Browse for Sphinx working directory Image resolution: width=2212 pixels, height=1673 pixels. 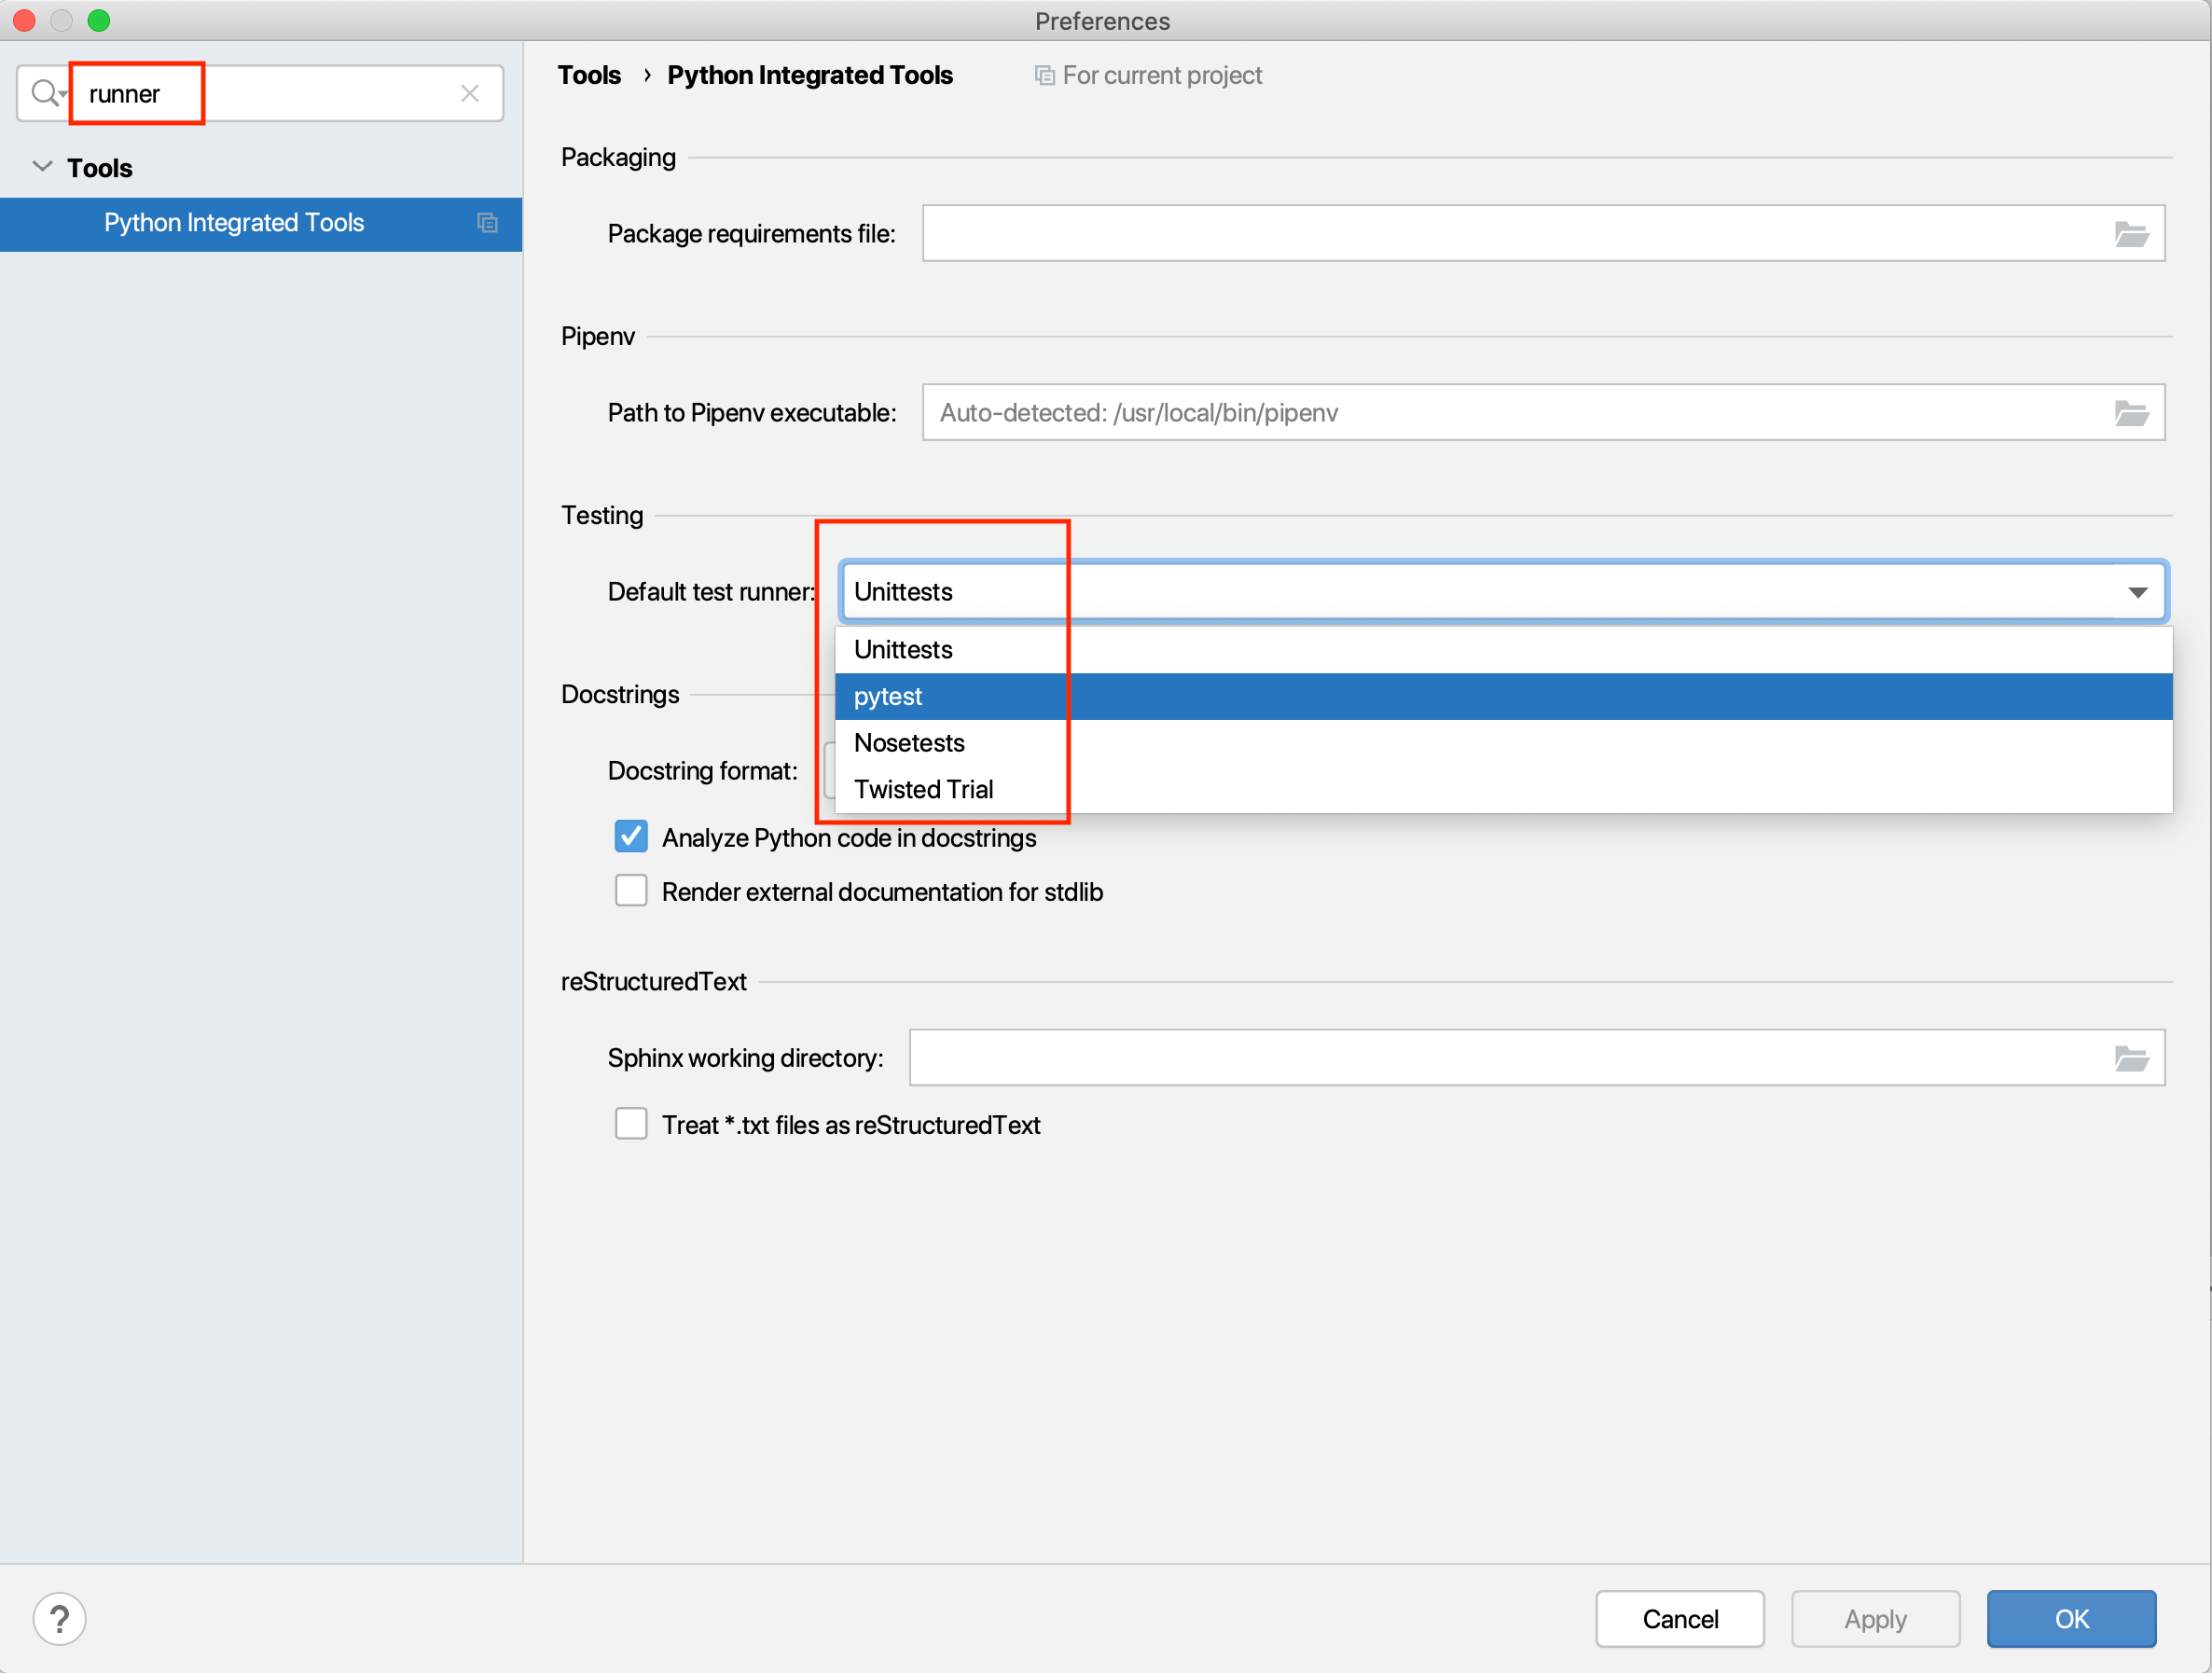[2131, 1058]
